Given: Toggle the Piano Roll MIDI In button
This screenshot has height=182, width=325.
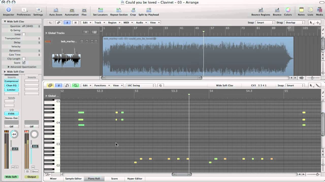Looking at the screenshot, I should tap(67, 85).
